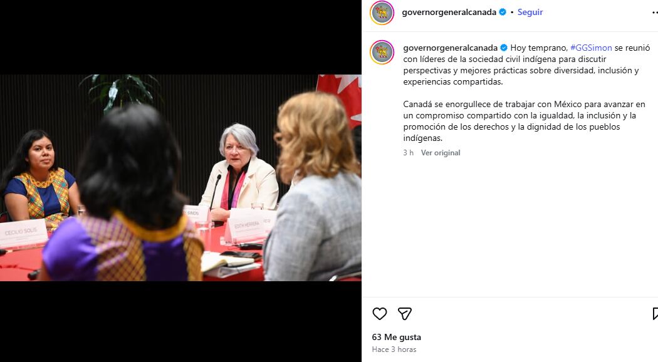Click the Hace 3 horas timestamp
Screen dimensions: 658x362
pos(394,349)
